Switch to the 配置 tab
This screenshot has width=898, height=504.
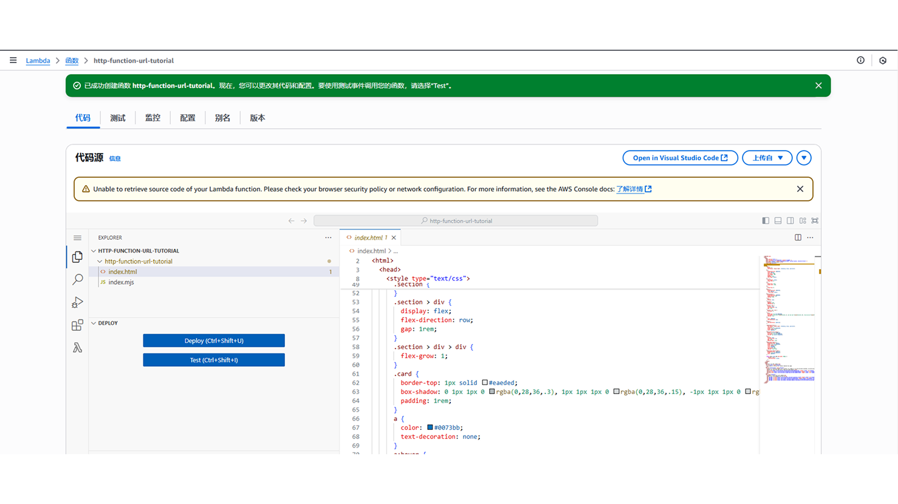[x=188, y=118]
